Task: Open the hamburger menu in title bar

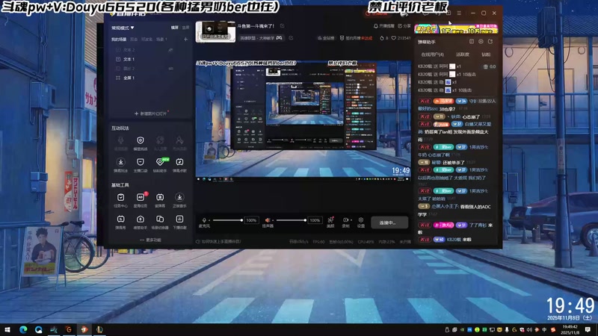Action: pos(459,13)
